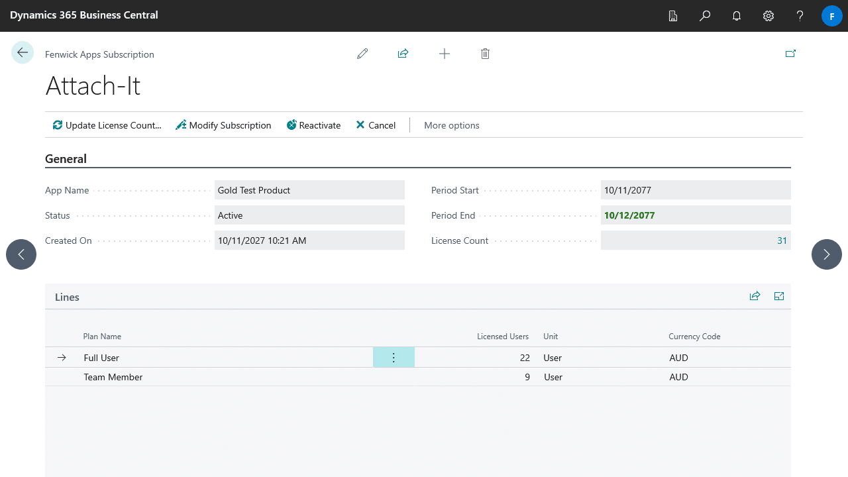Click the trash can delete icon
This screenshot has height=477, width=848.
[x=485, y=54]
